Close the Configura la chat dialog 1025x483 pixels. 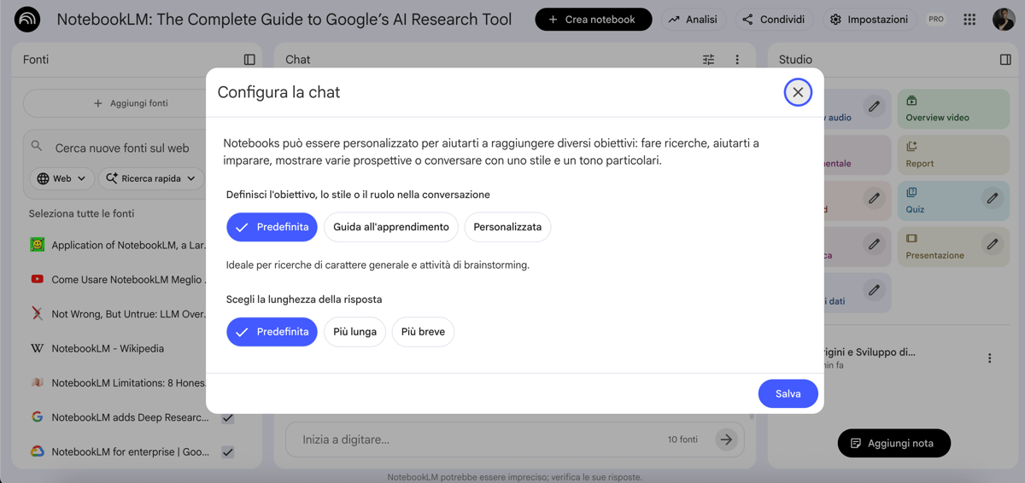click(x=798, y=92)
